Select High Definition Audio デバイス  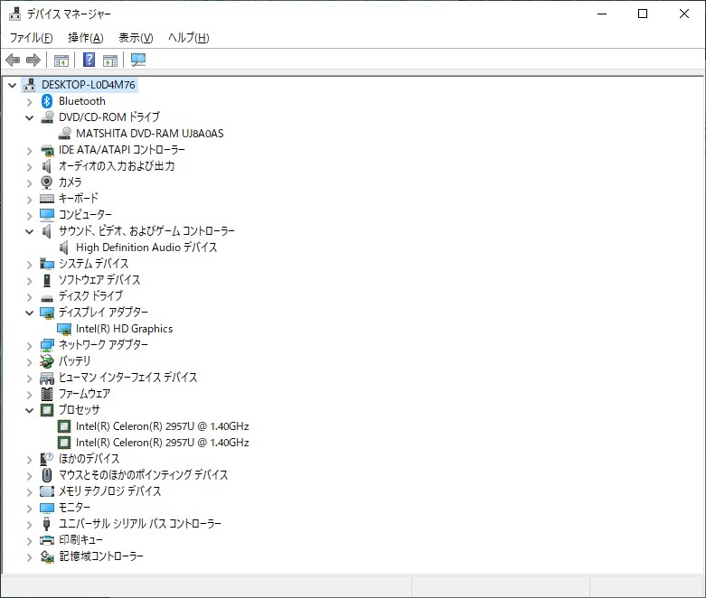[146, 248]
